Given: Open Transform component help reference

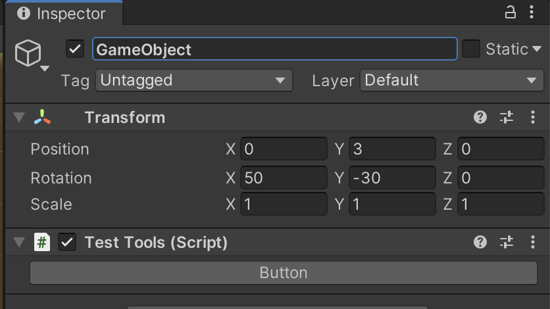Looking at the screenshot, I should [x=480, y=117].
